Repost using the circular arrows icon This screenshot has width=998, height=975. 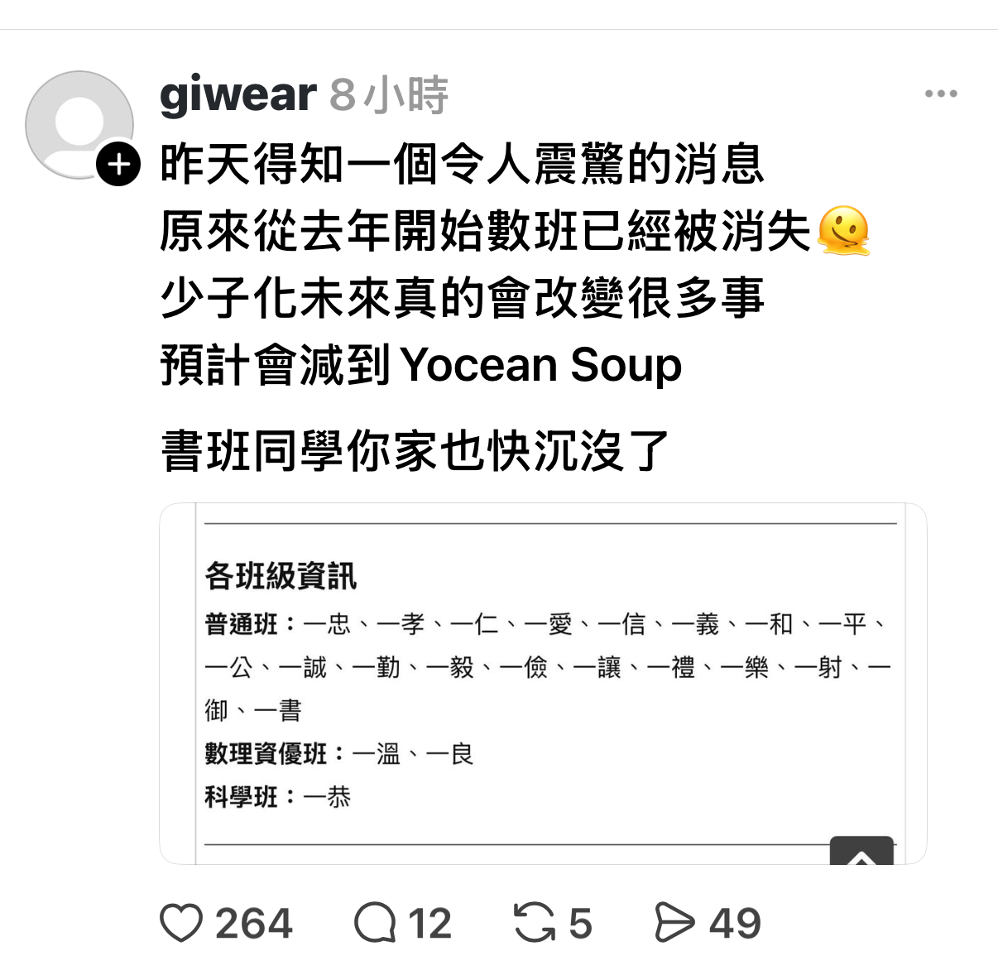[x=535, y=924]
